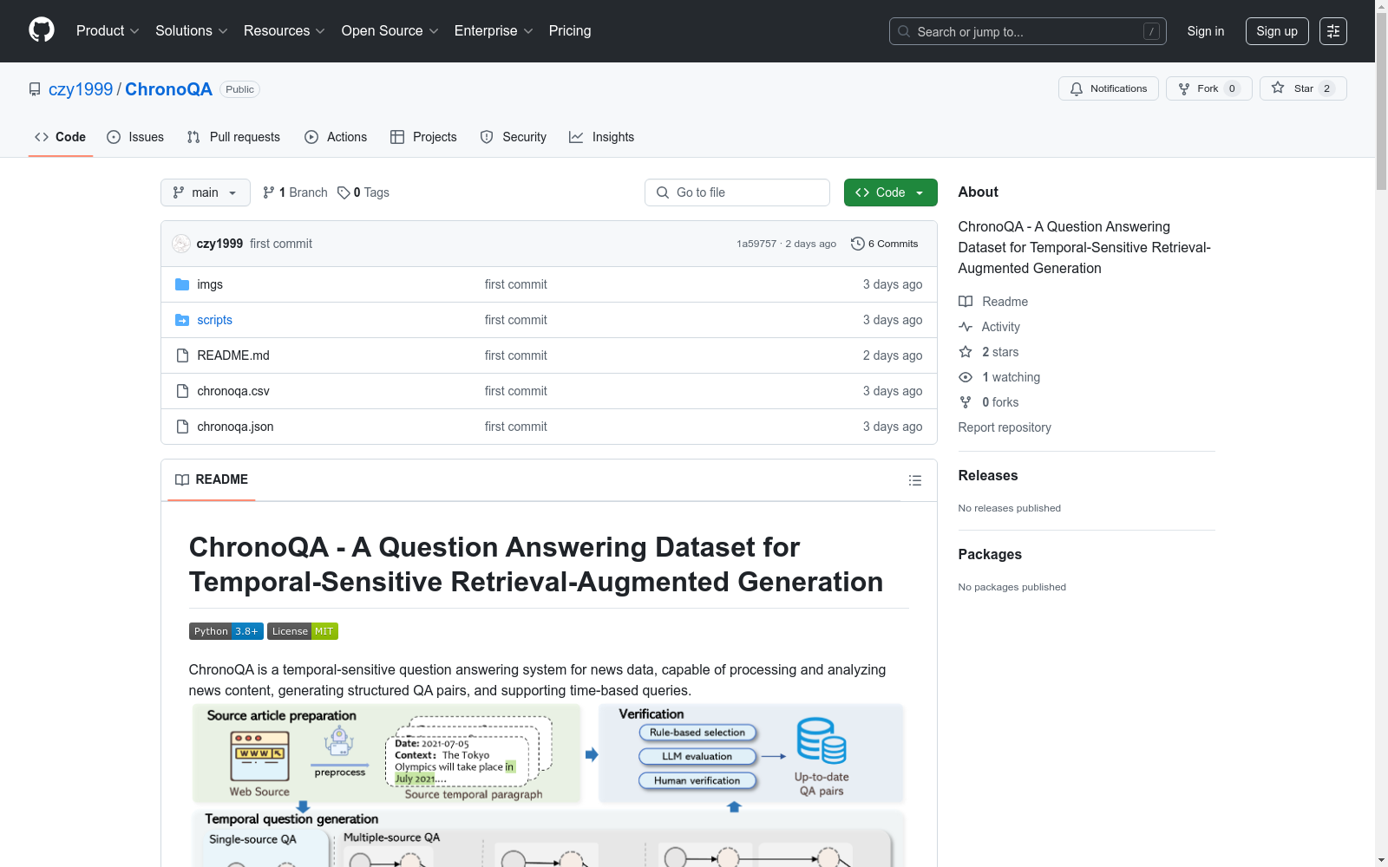Viewport: 1388px width, 867px height.
Task: Open the 0 Tags link
Action: 363,192
